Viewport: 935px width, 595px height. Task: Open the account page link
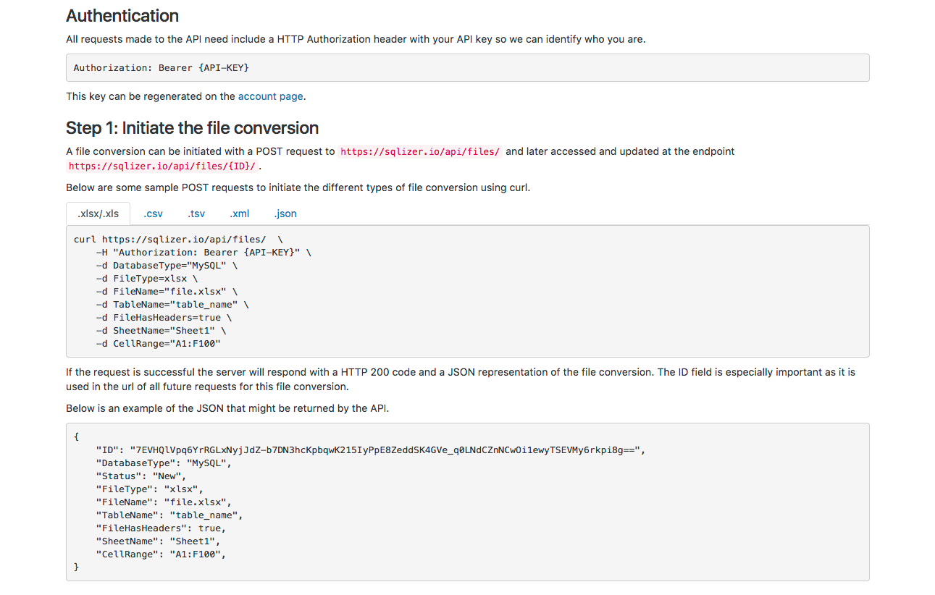pyautogui.click(x=271, y=96)
